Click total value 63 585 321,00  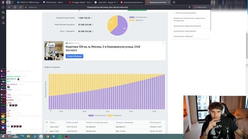pos(84,31)
